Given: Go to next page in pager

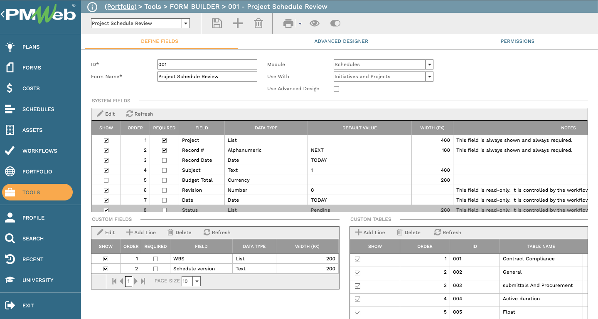Looking at the screenshot, I should click(x=135, y=281).
